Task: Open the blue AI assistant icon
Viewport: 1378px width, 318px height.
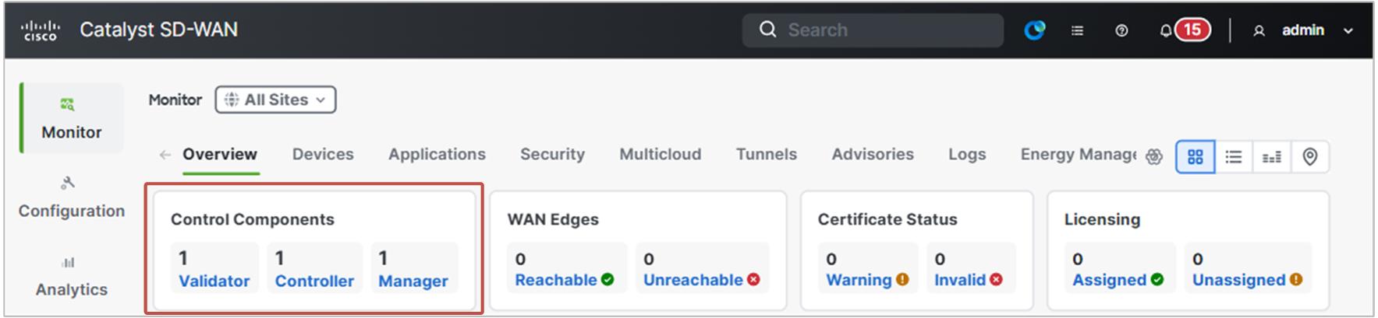Action: (1034, 30)
